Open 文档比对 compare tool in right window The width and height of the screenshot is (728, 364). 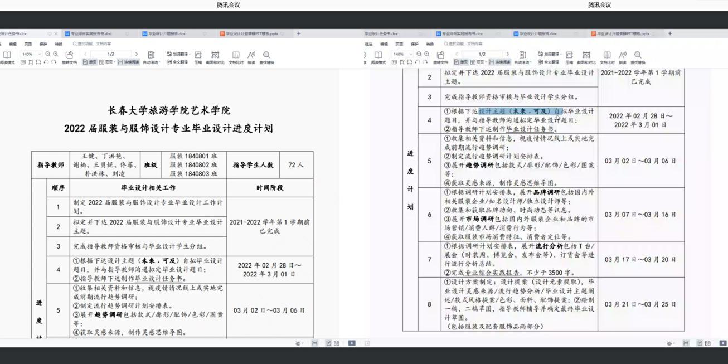click(607, 57)
